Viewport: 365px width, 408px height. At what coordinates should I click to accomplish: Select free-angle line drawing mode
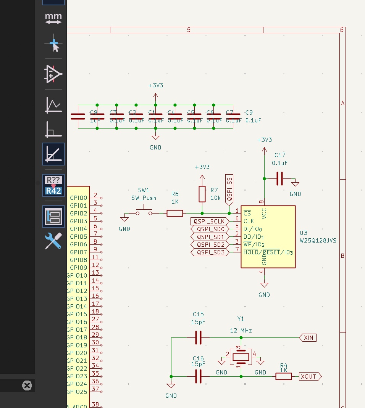coord(53,104)
